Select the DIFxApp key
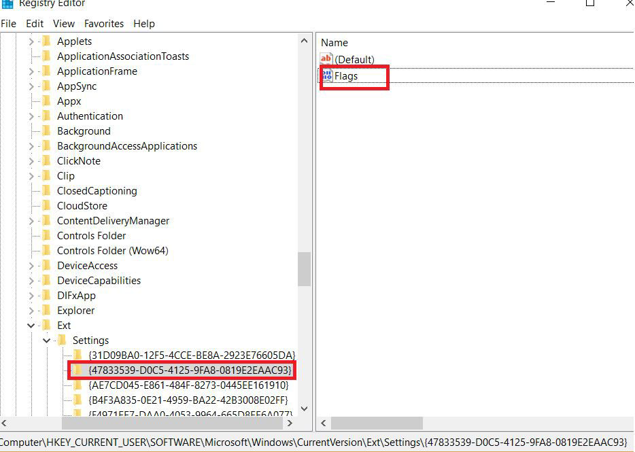 [x=77, y=296]
